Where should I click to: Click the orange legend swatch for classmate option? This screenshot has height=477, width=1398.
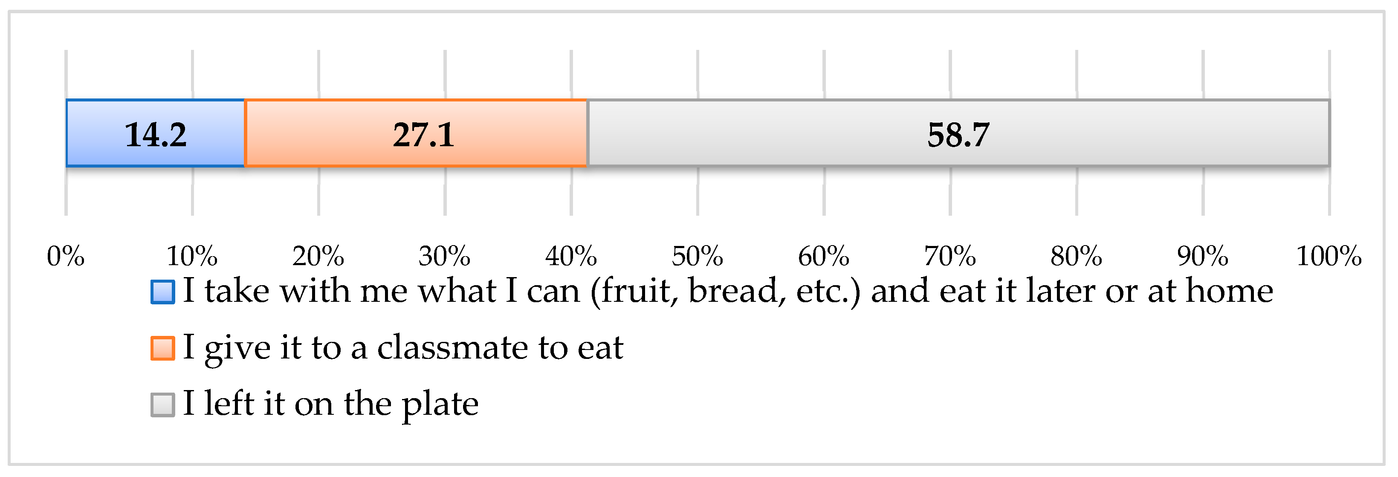click(x=162, y=348)
